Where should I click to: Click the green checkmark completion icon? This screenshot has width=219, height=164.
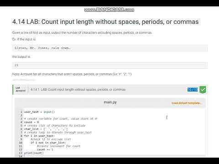click(x=203, y=89)
